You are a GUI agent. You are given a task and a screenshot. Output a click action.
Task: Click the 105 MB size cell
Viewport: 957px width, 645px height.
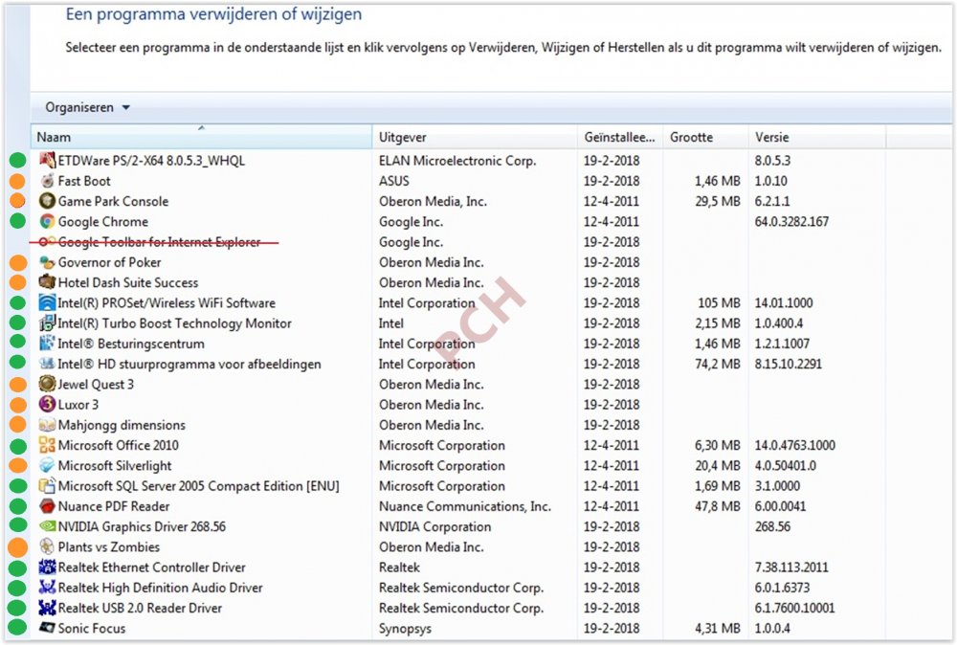(x=719, y=302)
